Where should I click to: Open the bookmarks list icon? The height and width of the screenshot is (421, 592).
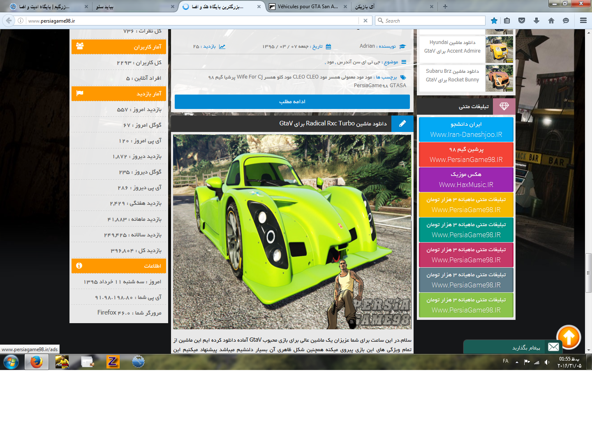507,21
